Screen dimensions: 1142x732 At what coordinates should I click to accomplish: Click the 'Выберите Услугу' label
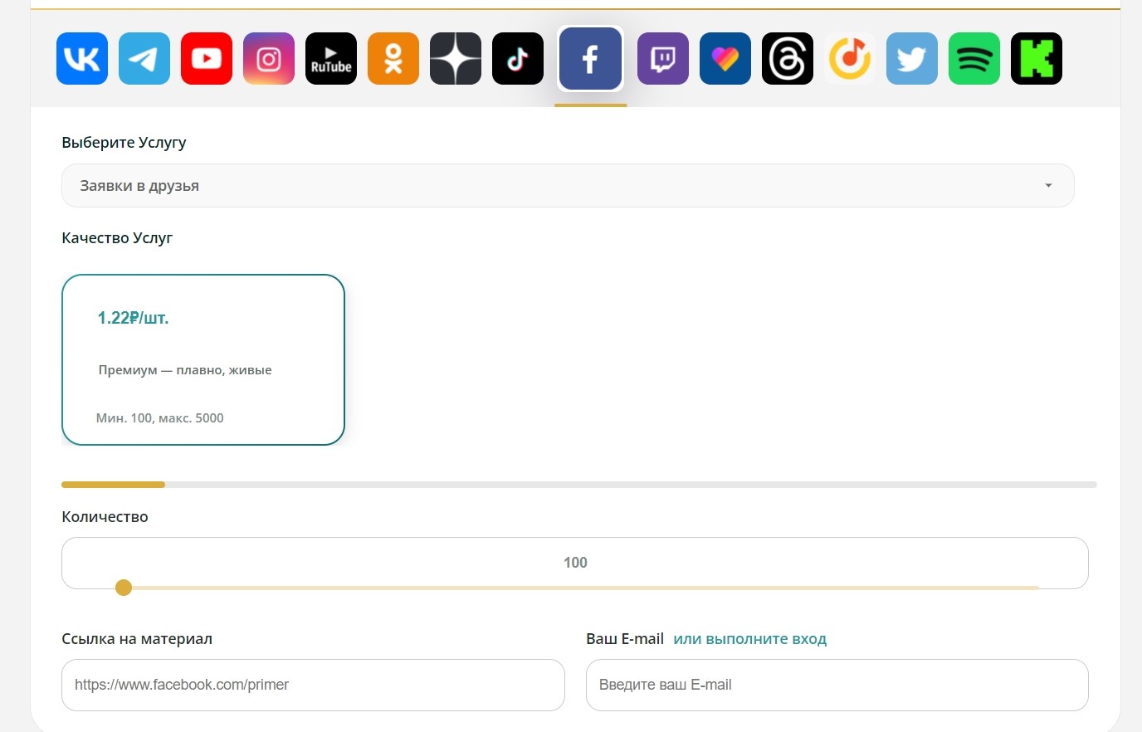coord(124,143)
